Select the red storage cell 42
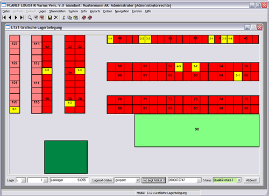The image size is (269, 196). (171, 39)
